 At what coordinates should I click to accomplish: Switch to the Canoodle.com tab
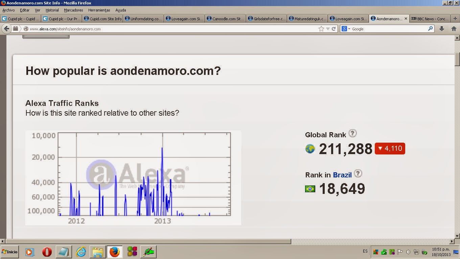(225, 19)
